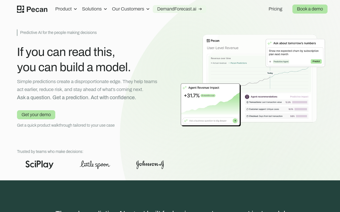Click the Ask a business question input
Screen dimensions: 340x212
click(x=210, y=121)
